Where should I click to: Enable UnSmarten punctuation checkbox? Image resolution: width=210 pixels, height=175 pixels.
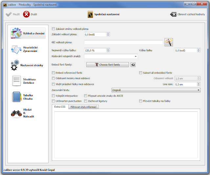coord(53,101)
